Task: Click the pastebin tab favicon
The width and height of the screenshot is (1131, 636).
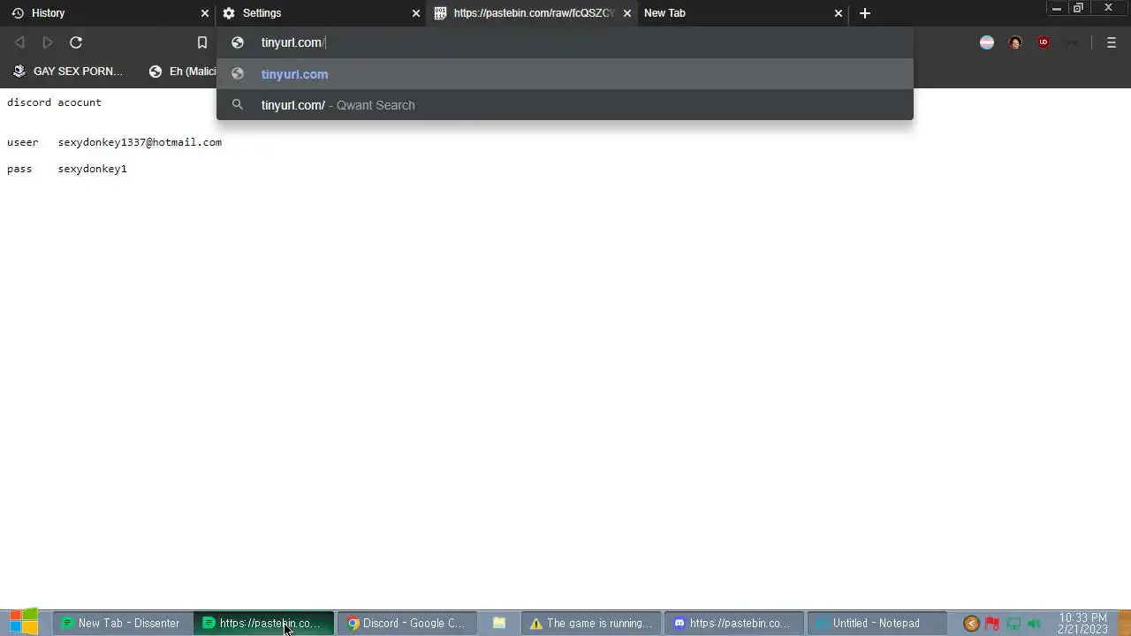Action: tap(440, 13)
